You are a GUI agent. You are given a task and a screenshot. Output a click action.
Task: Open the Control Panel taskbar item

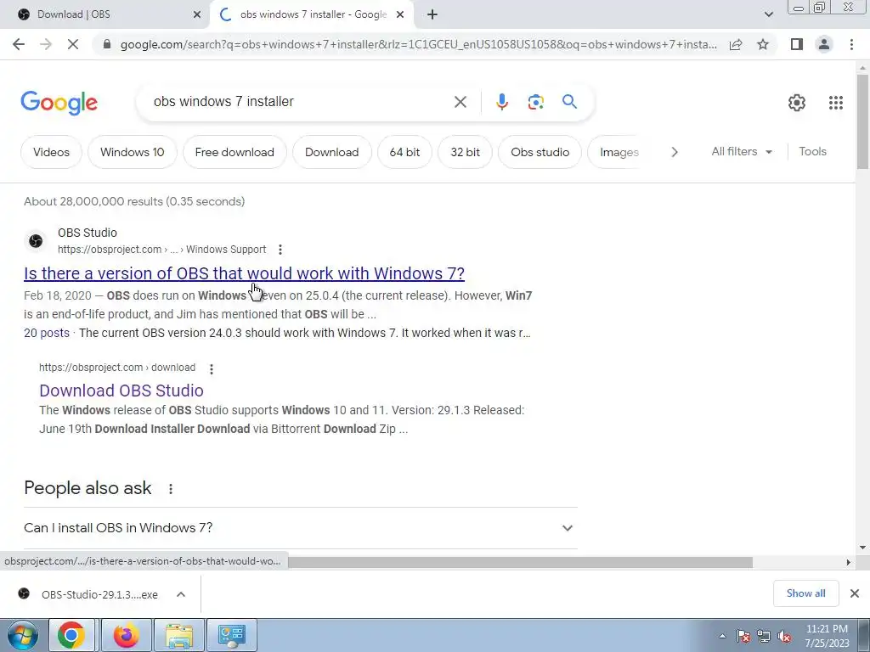click(x=232, y=635)
